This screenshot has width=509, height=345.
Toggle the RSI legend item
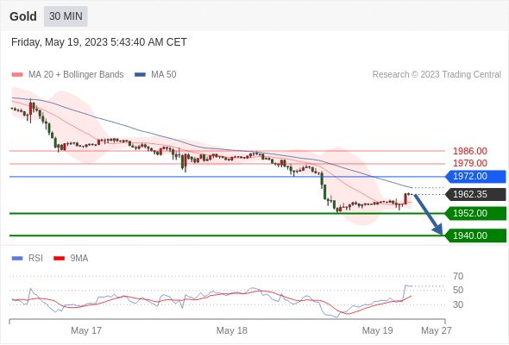tap(28, 259)
